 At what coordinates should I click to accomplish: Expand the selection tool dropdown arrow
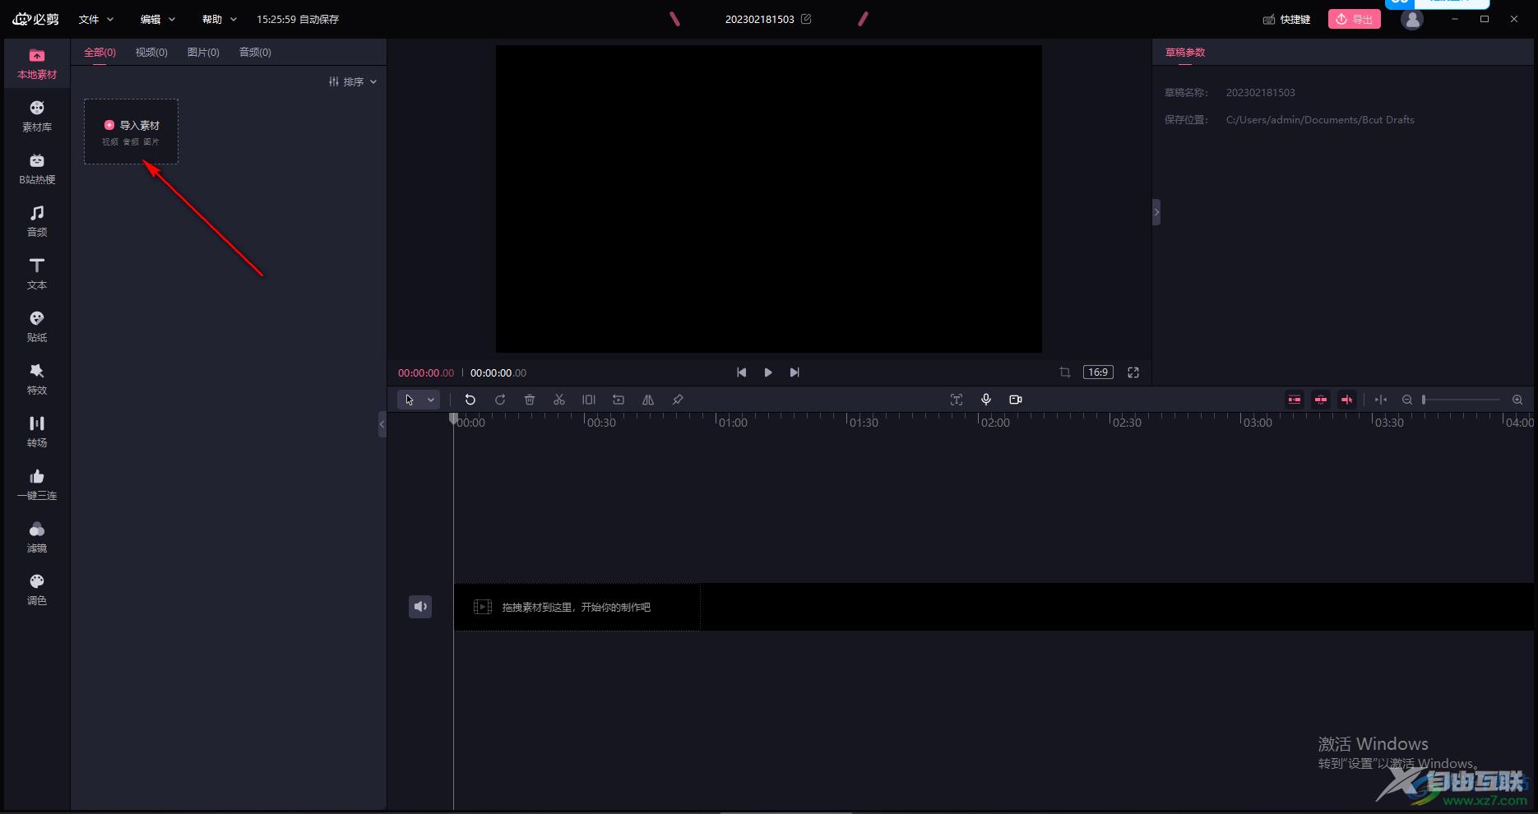tap(431, 400)
